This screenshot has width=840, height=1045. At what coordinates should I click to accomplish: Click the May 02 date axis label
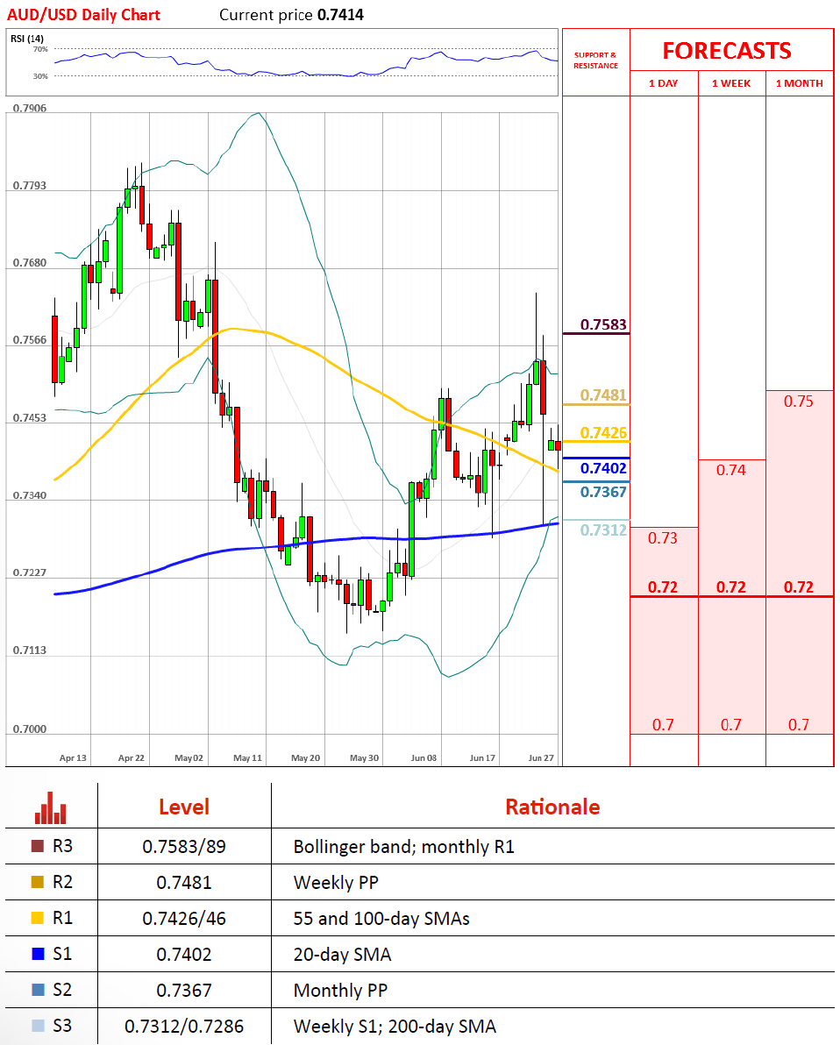tap(189, 757)
